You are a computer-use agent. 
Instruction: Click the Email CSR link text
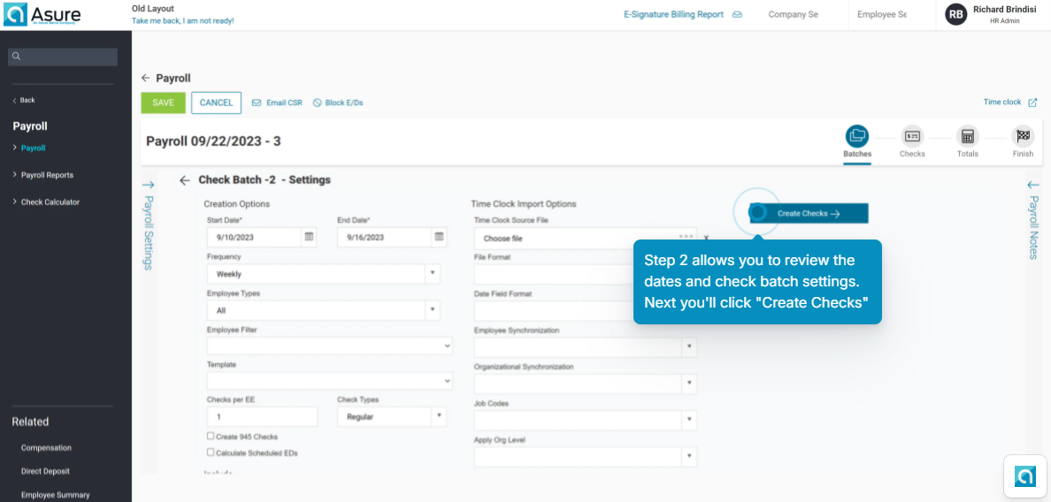click(x=284, y=103)
